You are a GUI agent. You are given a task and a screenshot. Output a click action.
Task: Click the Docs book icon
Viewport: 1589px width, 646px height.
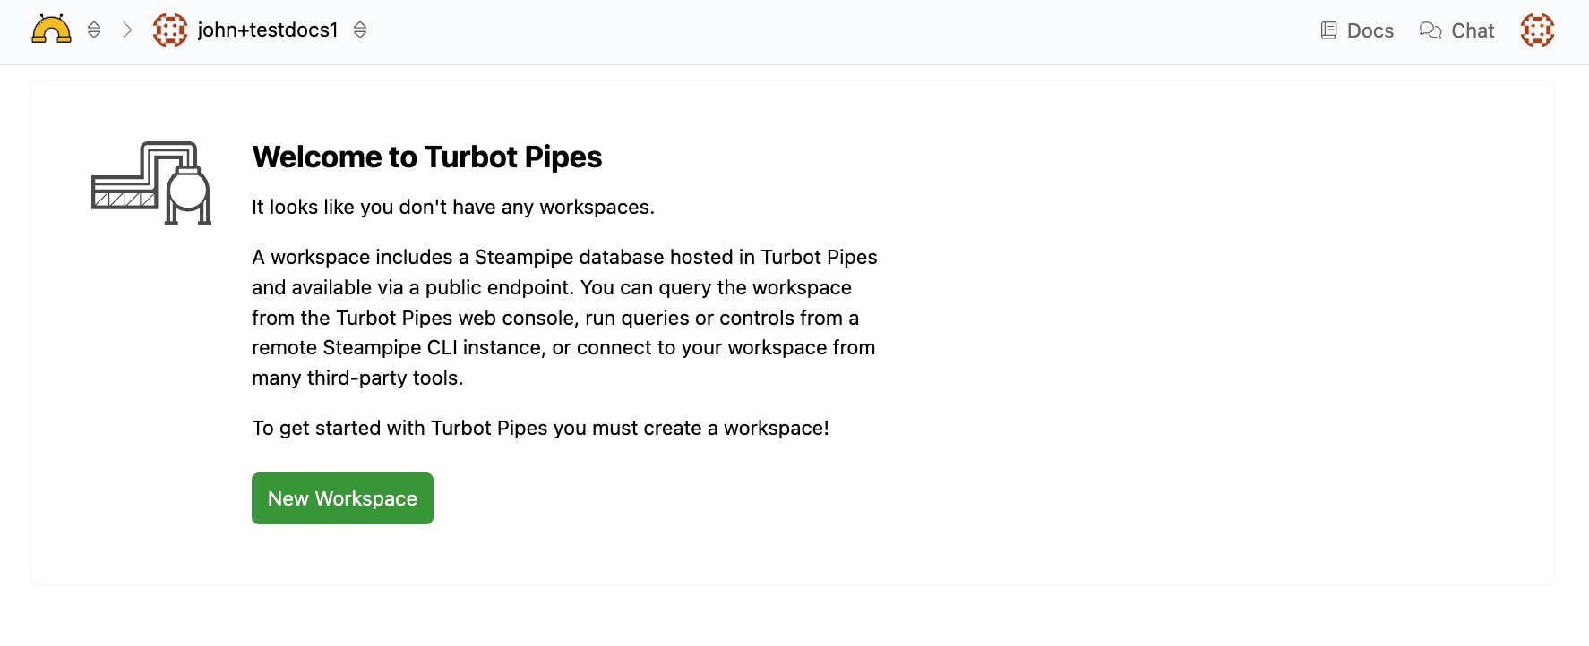pyautogui.click(x=1328, y=30)
